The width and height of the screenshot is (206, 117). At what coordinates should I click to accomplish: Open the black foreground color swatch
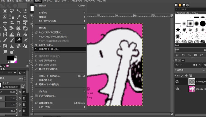click(x=10, y=58)
